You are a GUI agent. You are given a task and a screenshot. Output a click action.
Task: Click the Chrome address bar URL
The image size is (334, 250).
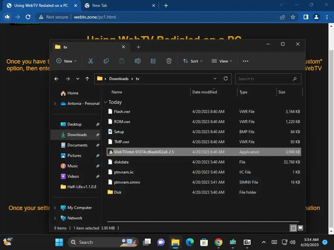pos(95,17)
